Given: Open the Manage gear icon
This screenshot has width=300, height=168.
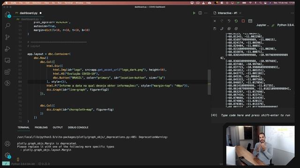Looking at the screenshot, I should pos(7,155).
